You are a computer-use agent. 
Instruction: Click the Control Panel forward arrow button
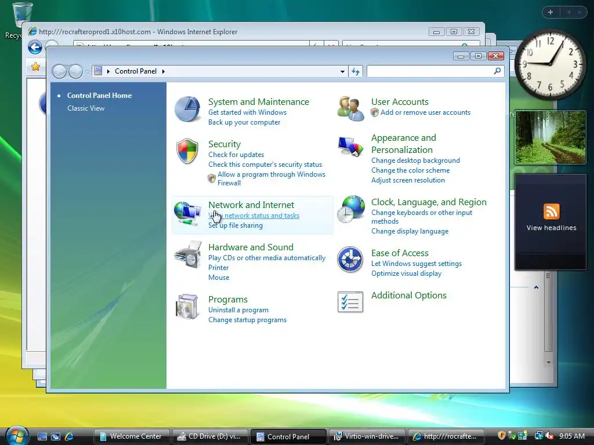tap(75, 71)
